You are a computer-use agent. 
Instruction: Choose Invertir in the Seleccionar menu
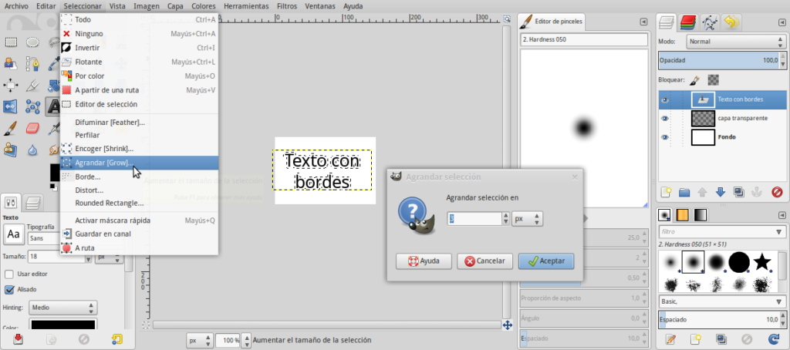[x=87, y=48]
